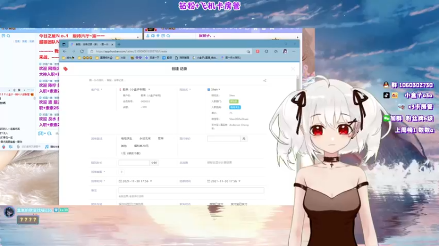Click the blue tag under Shen details
Viewport: 439px width, 246px height.
pos(235,107)
